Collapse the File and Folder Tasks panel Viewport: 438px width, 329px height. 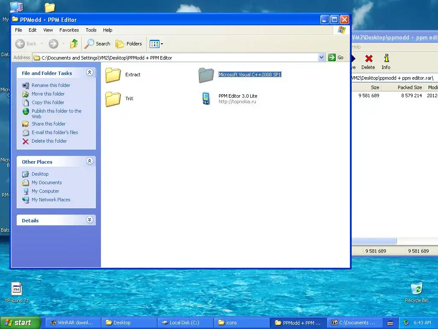(x=90, y=72)
